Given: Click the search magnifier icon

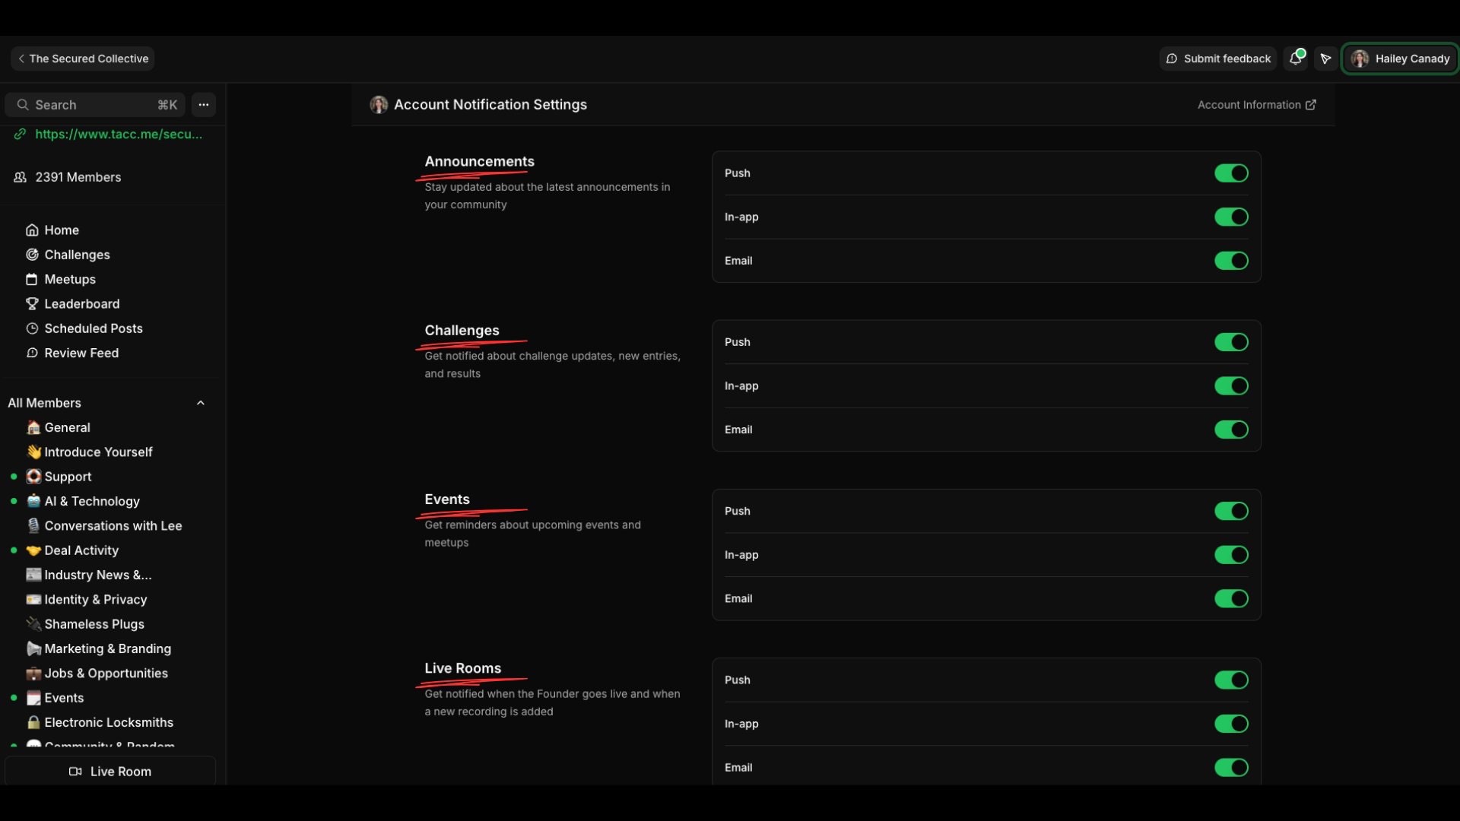Looking at the screenshot, I should click(x=23, y=105).
